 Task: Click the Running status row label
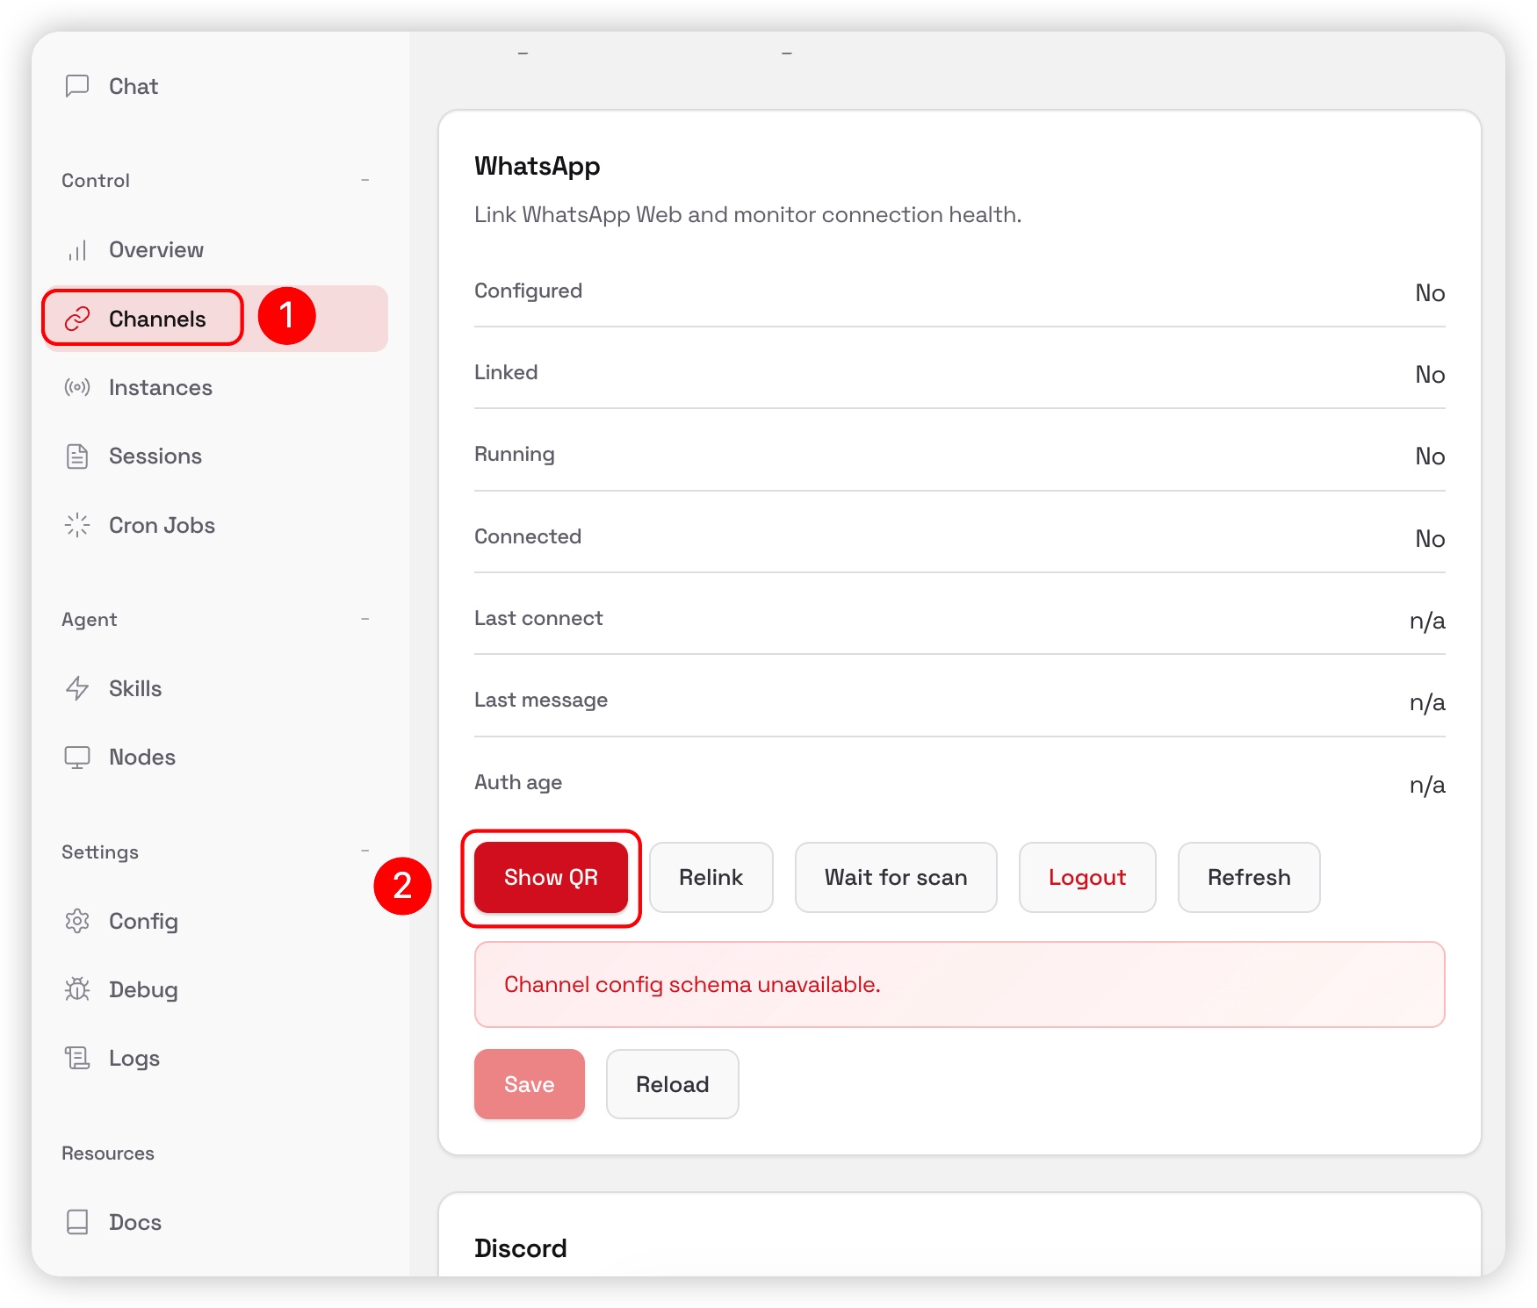515,455
